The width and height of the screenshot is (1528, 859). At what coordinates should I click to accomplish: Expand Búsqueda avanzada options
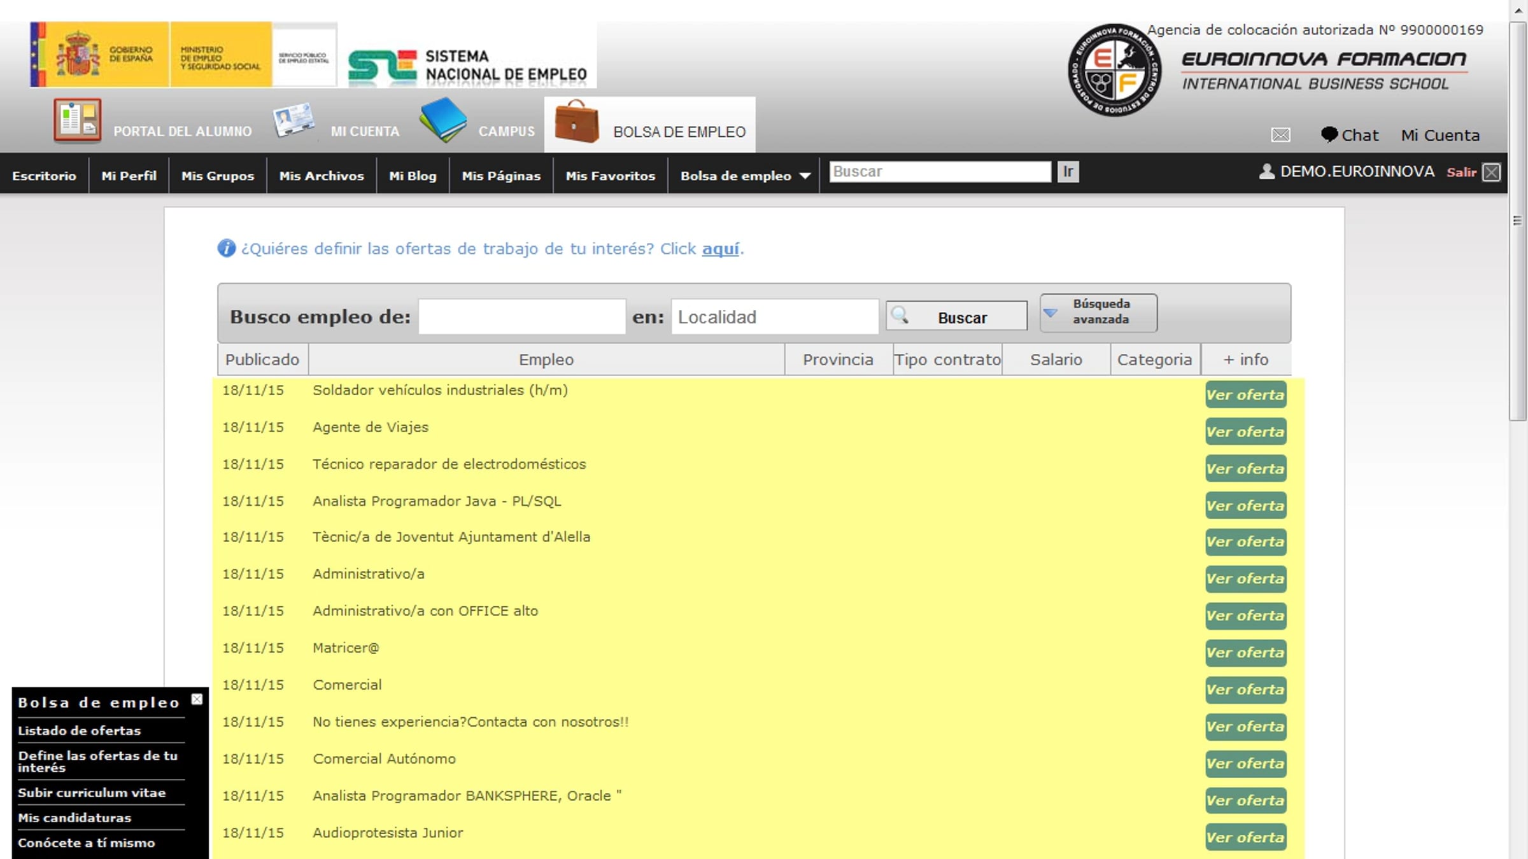click(1098, 312)
